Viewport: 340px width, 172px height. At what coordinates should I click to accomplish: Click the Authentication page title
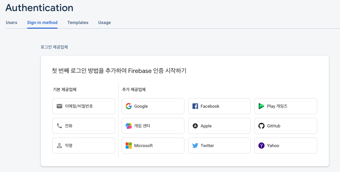click(39, 8)
